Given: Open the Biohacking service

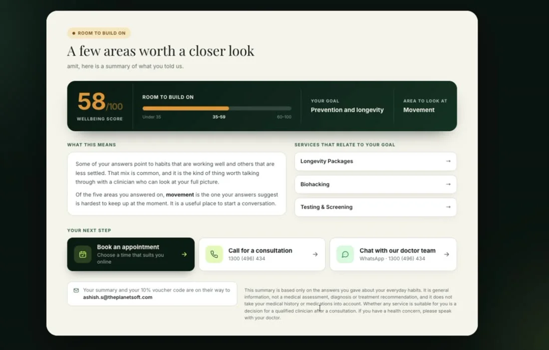Looking at the screenshot, I should tap(375, 184).
